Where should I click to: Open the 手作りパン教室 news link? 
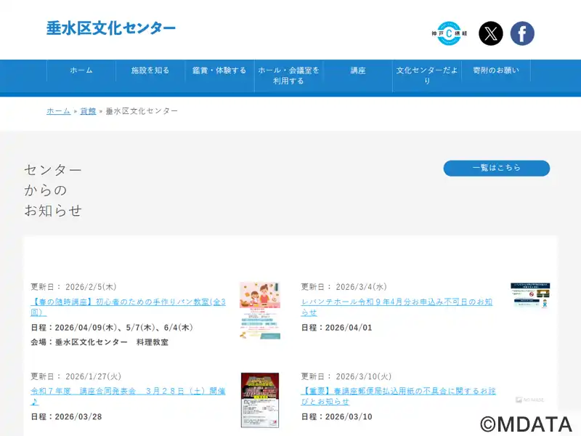(x=128, y=307)
